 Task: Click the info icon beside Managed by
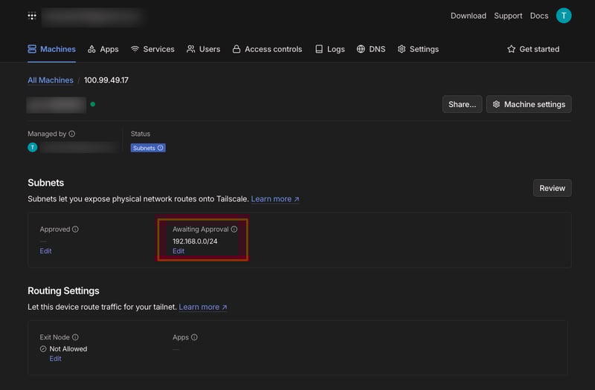tap(72, 134)
